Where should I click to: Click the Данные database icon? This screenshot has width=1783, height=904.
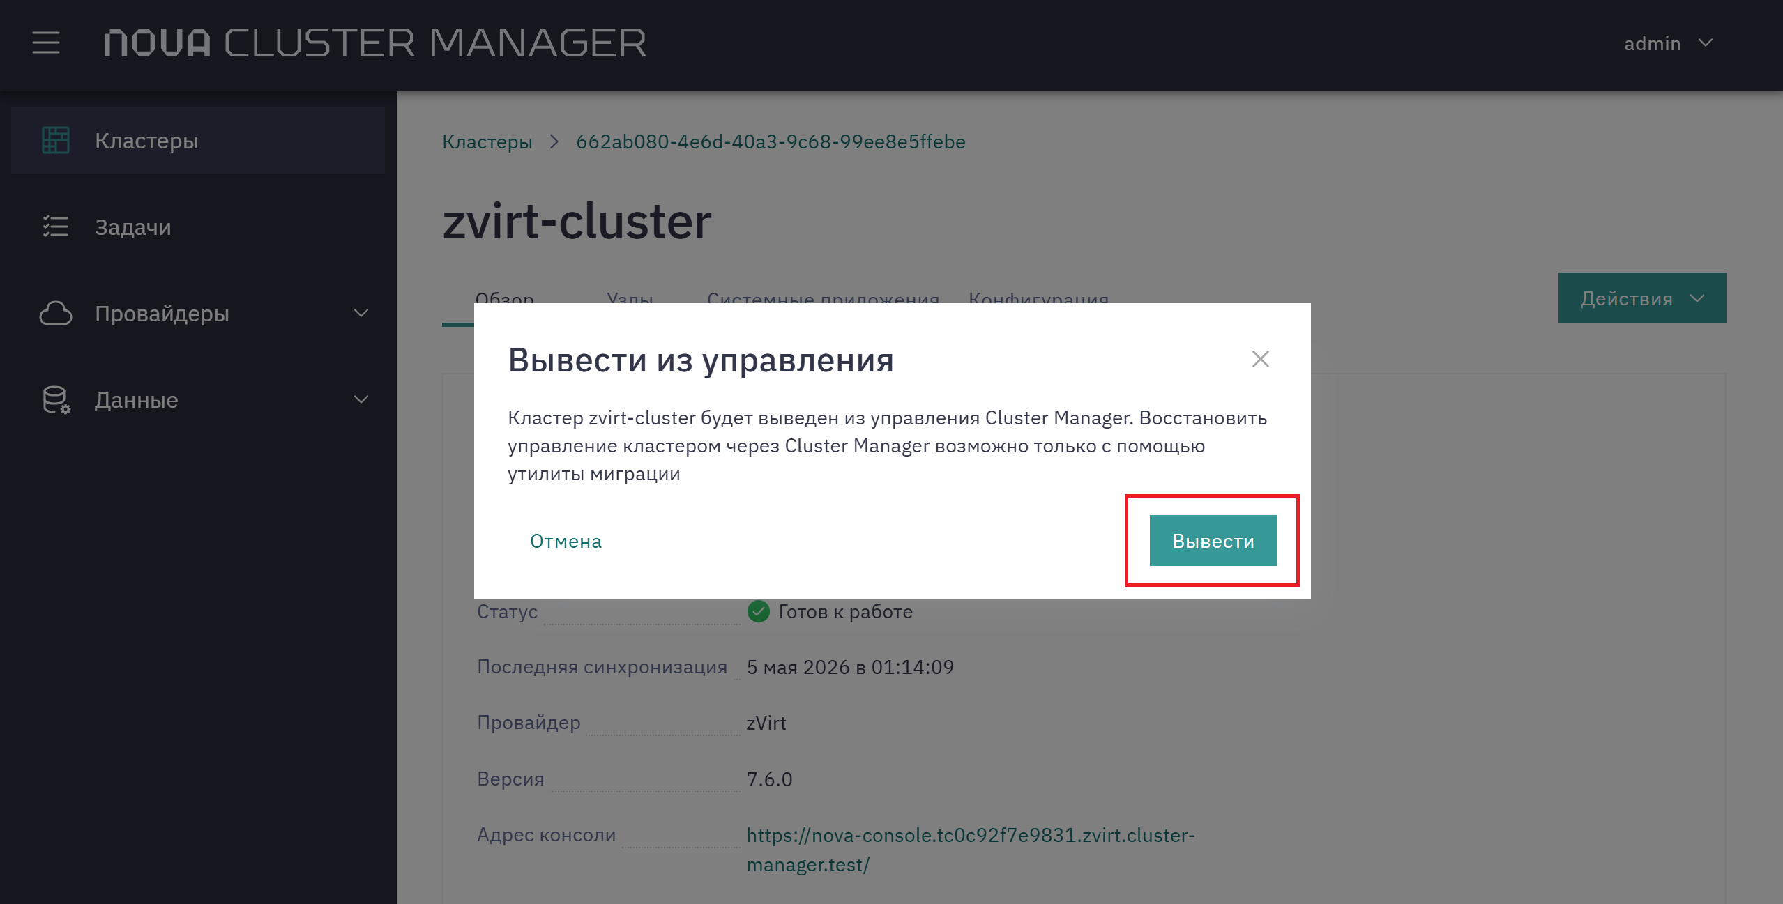pyautogui.click(x=56, y=400)
